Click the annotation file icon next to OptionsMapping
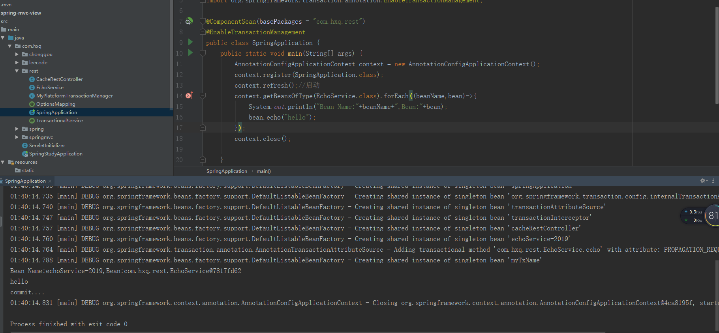The image size is (719, 333). click(32, 104)
